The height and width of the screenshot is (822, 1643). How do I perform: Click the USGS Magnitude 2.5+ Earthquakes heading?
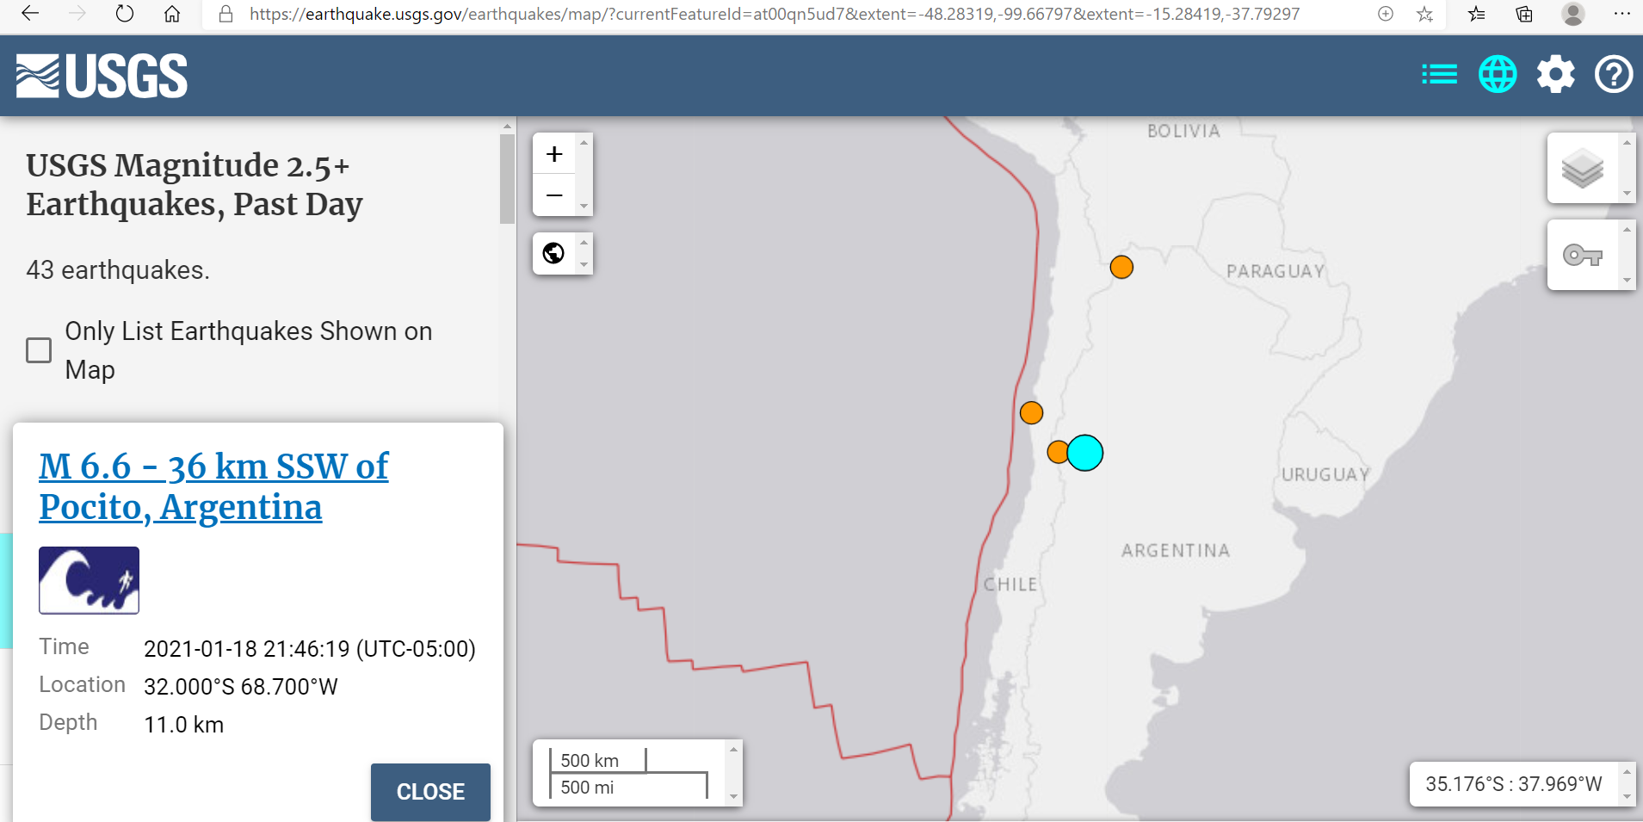tap(195, 184)
